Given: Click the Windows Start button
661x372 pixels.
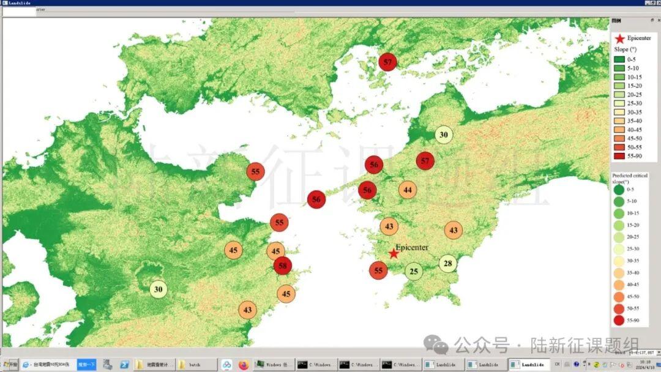Looking at the screenshot, I should click(10, 365).
